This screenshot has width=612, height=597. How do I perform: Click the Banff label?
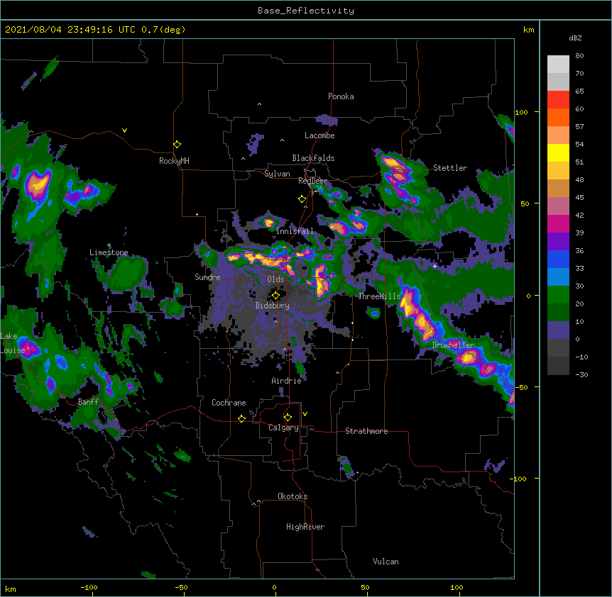(x=88, y=402)
